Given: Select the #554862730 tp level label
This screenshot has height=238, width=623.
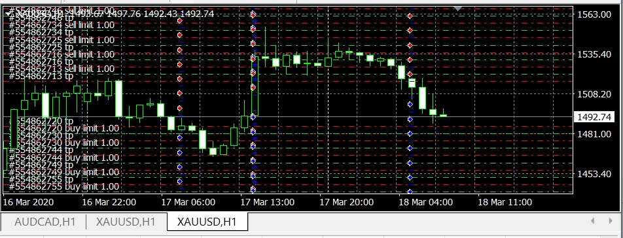Looking at the screenshot, I should pyautogui.click(x=41, y=135).
